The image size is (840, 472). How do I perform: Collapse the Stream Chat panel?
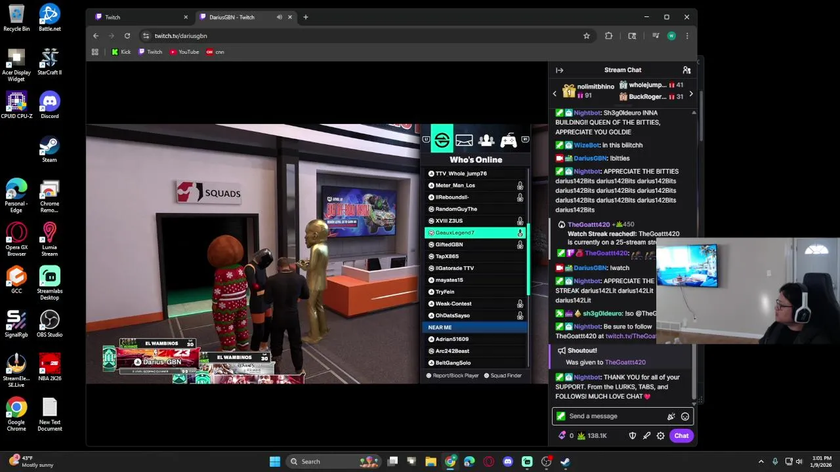coord(559,70)
